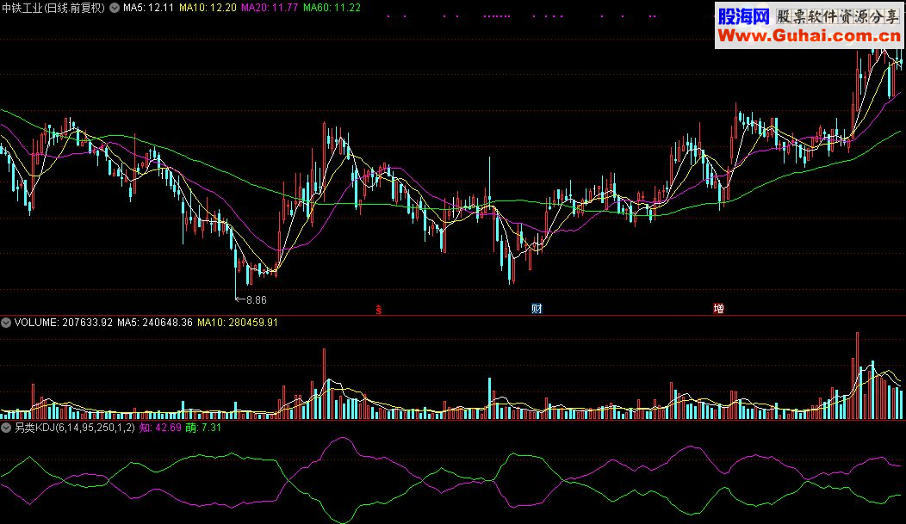
Task: Click the volume MA10: 280459.91 label
Action: 238,323
